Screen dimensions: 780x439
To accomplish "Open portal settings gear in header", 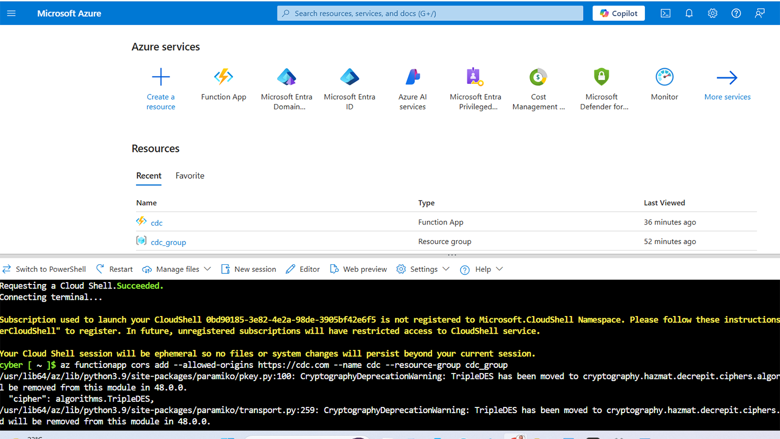I will coord(712,13).
